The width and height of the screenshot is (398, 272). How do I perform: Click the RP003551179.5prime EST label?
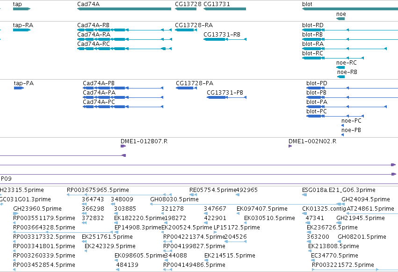pyautogui.click(x=44, y=218)
